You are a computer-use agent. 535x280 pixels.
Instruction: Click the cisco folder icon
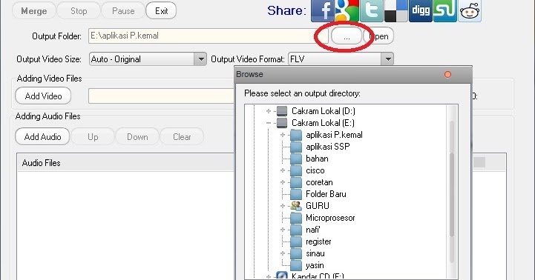tap(296, 170)
